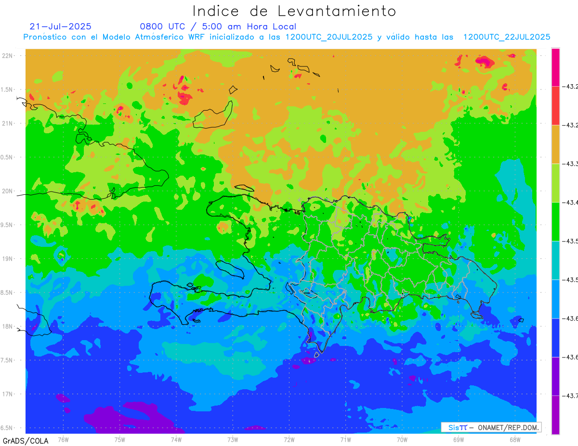The image size is (578, 446).
Task: Click the '73W' longitude label
Action: click(233, 439)
